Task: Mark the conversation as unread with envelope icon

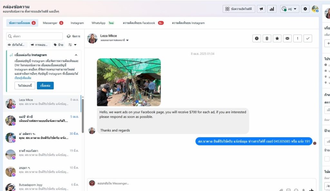Action: click(x=287, y=39)
